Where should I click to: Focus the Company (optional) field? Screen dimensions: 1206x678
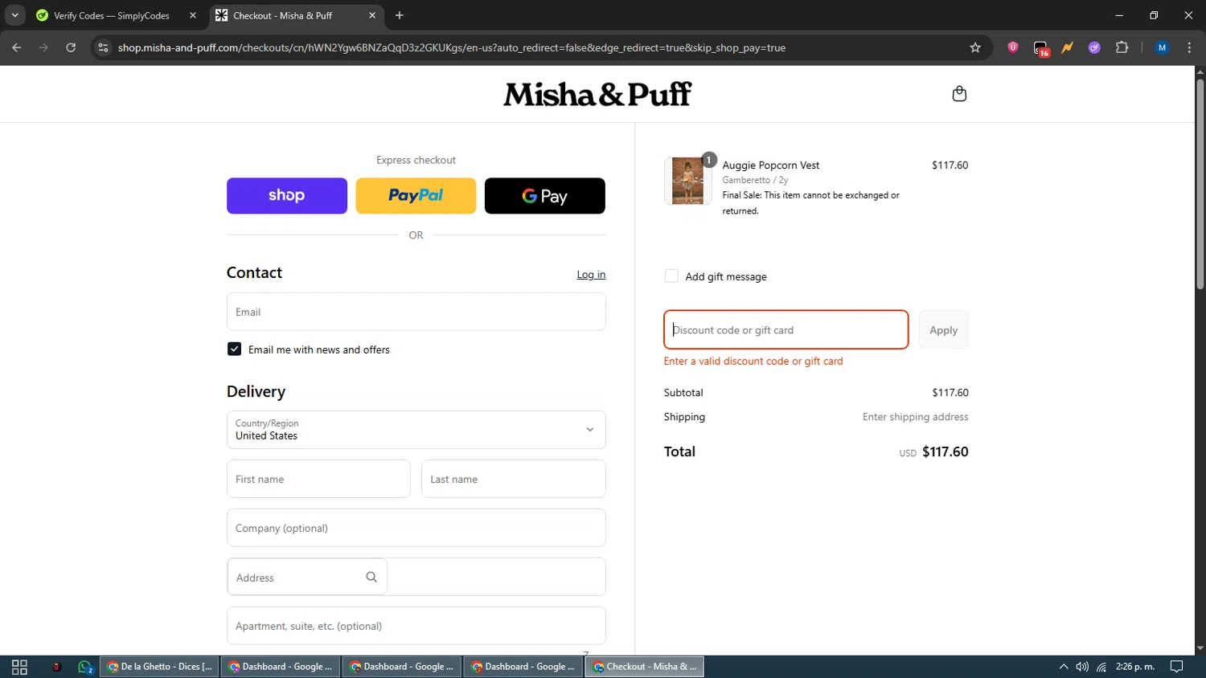[416, 528]
